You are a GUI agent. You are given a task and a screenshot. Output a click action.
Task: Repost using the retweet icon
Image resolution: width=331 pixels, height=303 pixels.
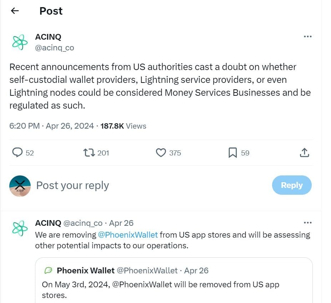pos(89,153)
